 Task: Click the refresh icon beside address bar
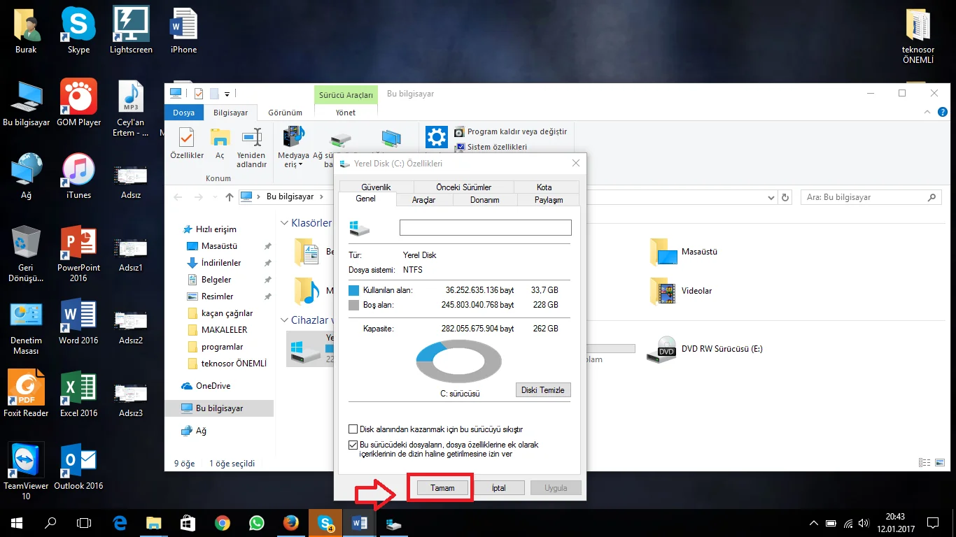pyautogui.click(x=785, y=198)
